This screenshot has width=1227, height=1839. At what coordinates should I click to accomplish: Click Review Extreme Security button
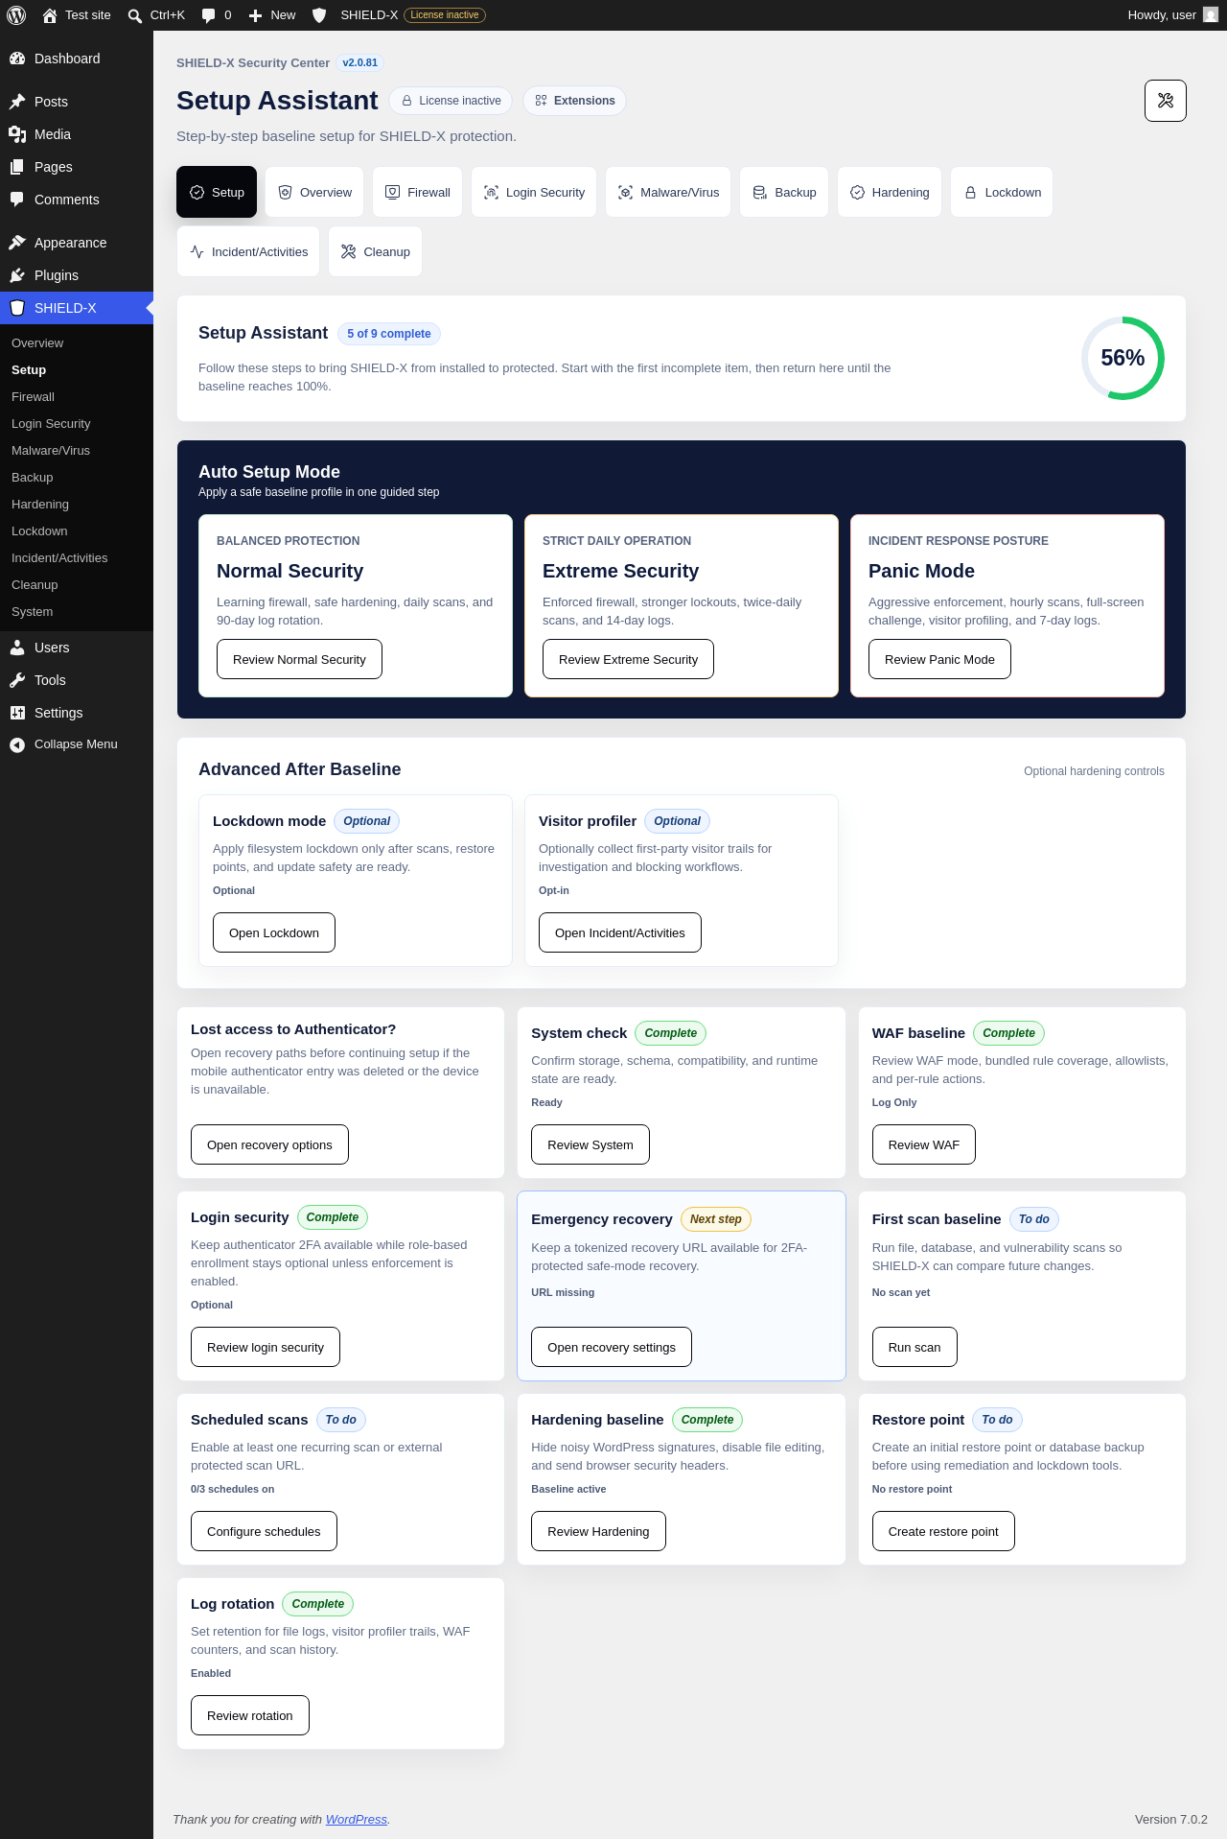click(x=628, y=659)
